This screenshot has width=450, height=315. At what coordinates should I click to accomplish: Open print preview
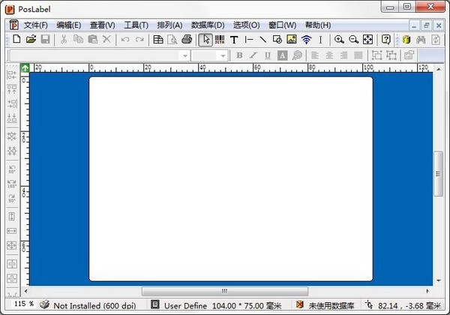tap(172, 39)
